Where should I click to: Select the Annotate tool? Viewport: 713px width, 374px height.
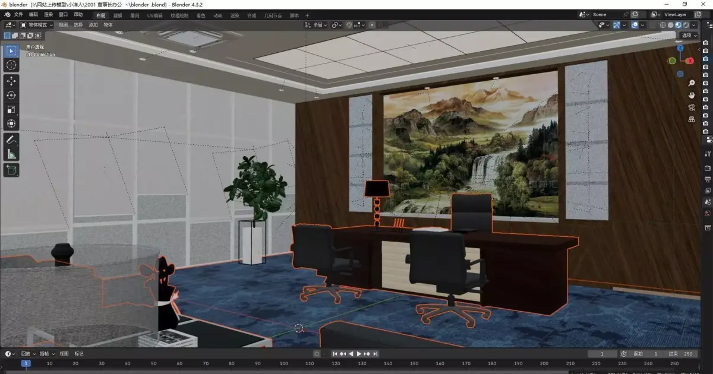(11, 140)
